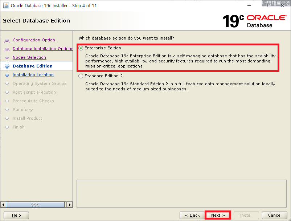The height and width of the screenshot is (221, 291).
Task: Open the Installation Location step link
Action: (33, 75)
